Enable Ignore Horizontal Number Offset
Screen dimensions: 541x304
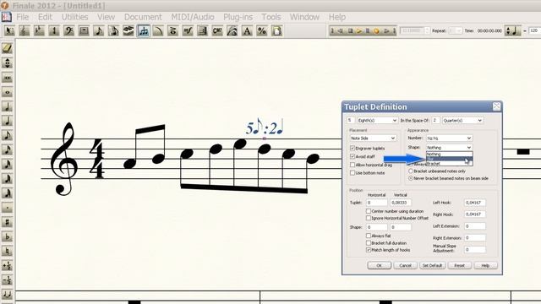click(369, 218)
